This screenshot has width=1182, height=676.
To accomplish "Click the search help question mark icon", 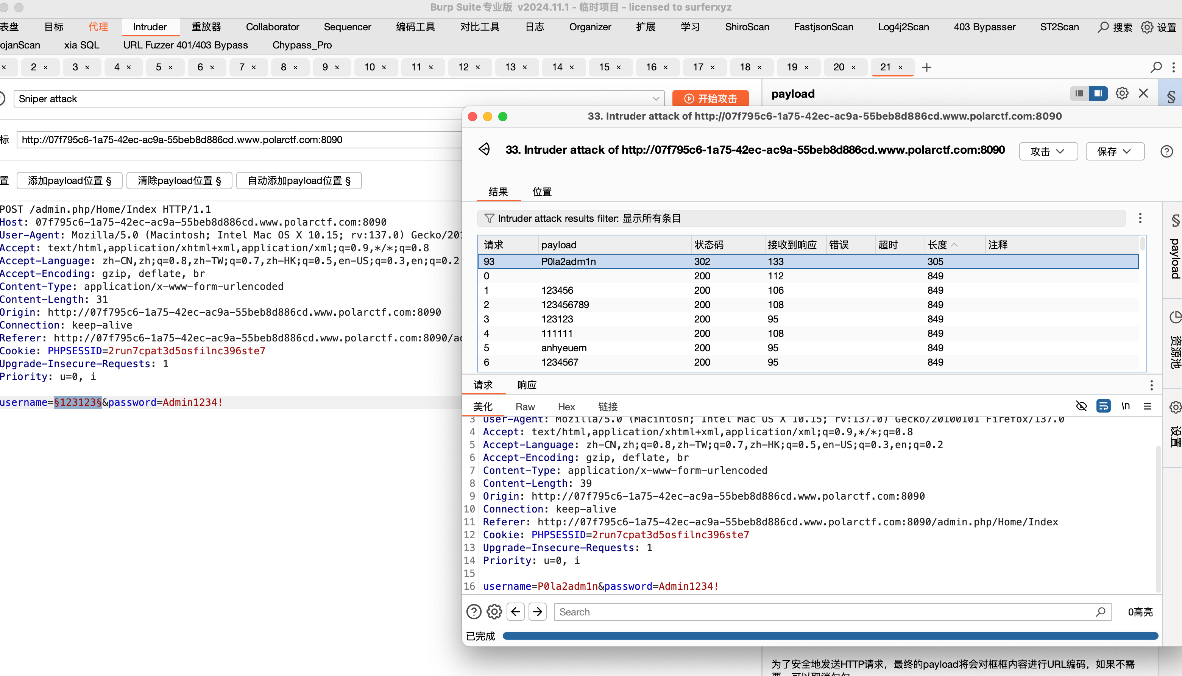I will pyautogui.click(x=474, y=612).
